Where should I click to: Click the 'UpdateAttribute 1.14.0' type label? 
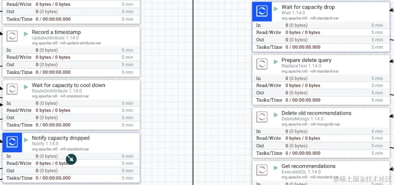55,38
